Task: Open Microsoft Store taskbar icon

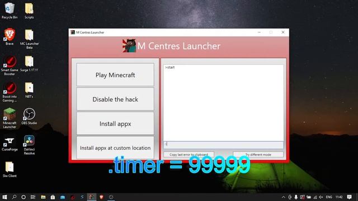Action: (x=53, y=197)
